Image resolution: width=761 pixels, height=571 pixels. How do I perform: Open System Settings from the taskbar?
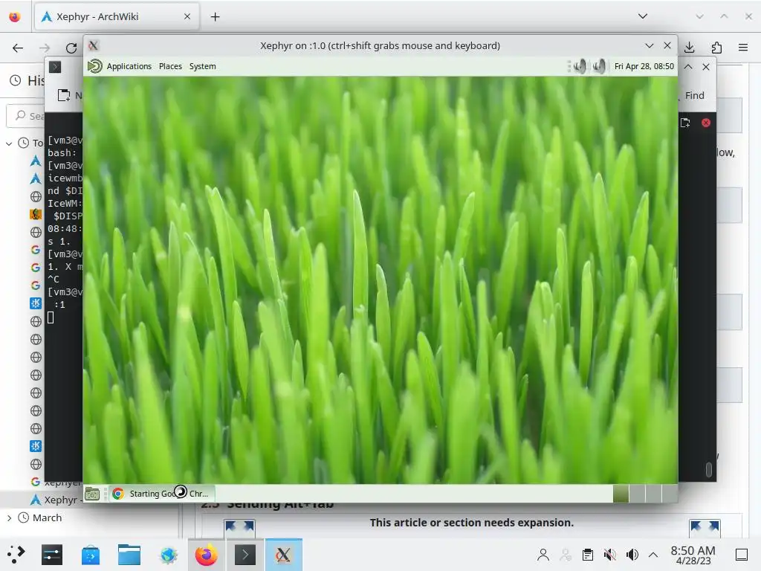[52, 555]
